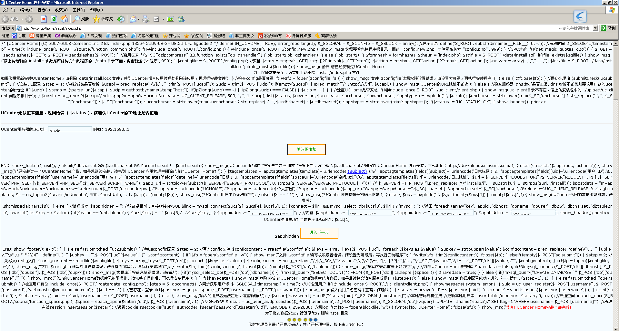
Task: Open 百度 favorites link
Action: [19, 36]
